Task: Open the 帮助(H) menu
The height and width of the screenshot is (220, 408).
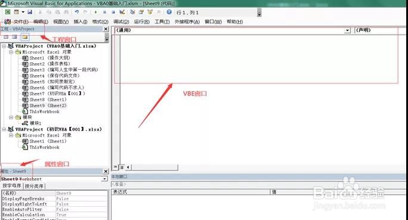Action: (234, 22)
